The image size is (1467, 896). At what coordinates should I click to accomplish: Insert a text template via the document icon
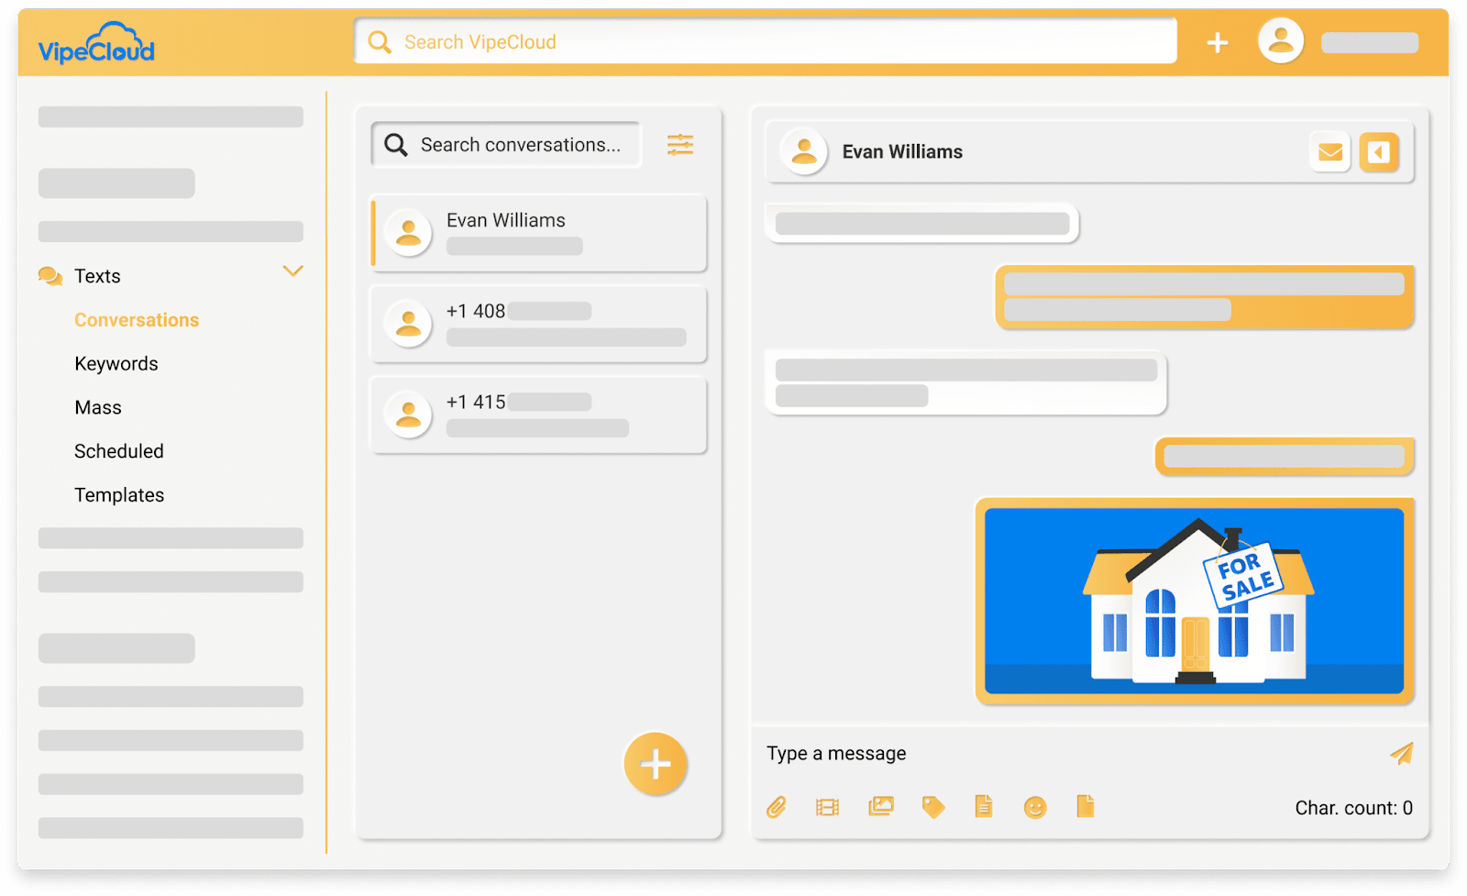click(983, 807)
